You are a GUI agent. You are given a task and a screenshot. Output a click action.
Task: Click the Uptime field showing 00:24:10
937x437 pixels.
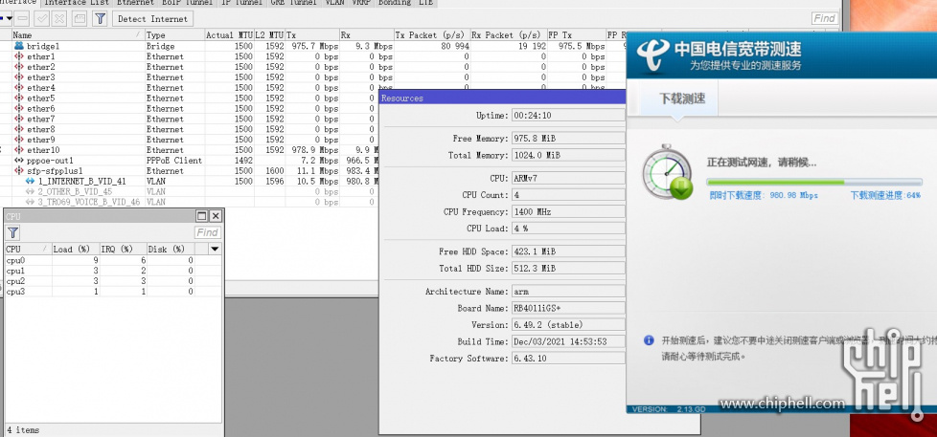(567, 116)
